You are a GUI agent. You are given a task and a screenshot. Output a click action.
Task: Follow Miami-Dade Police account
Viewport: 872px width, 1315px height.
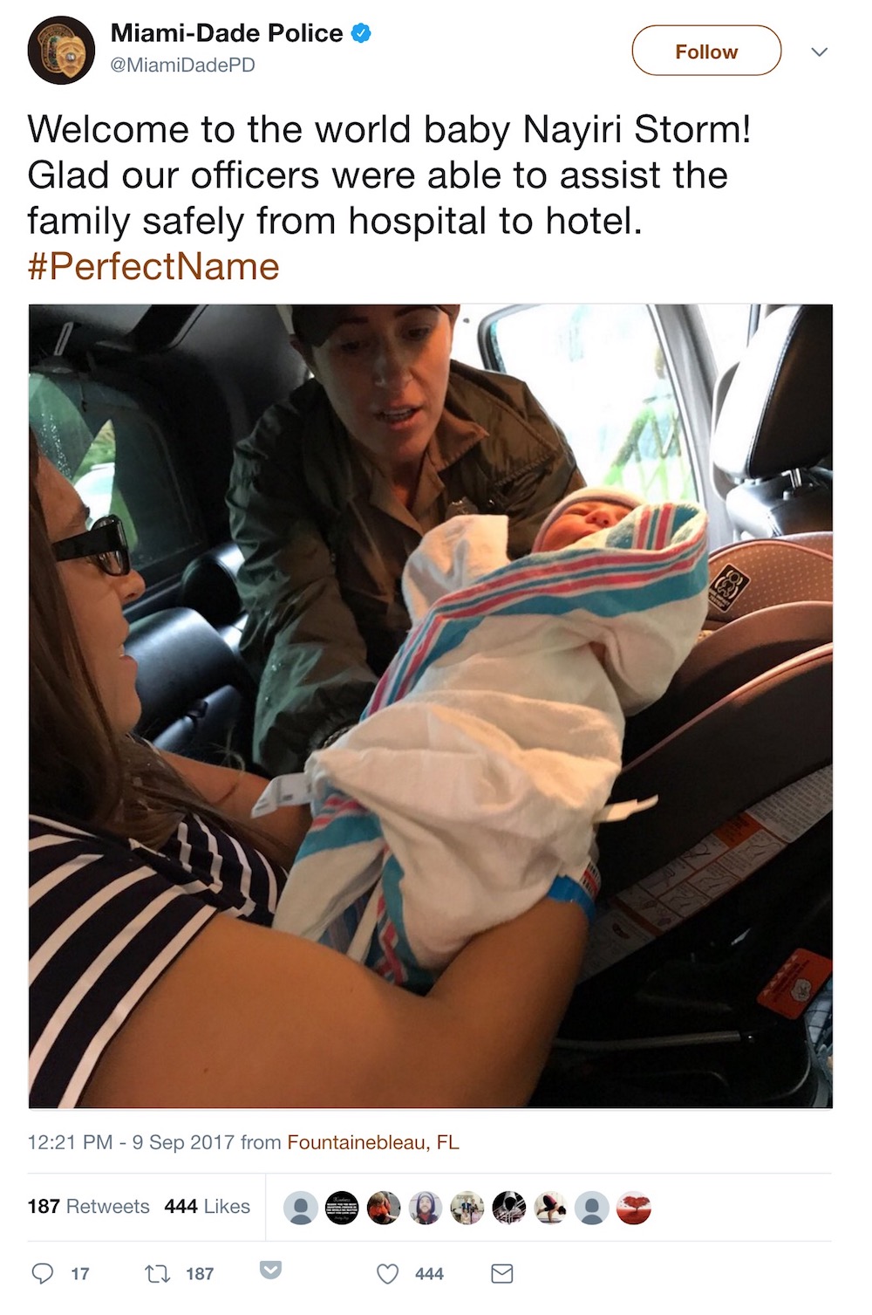(x=706, y=51)
